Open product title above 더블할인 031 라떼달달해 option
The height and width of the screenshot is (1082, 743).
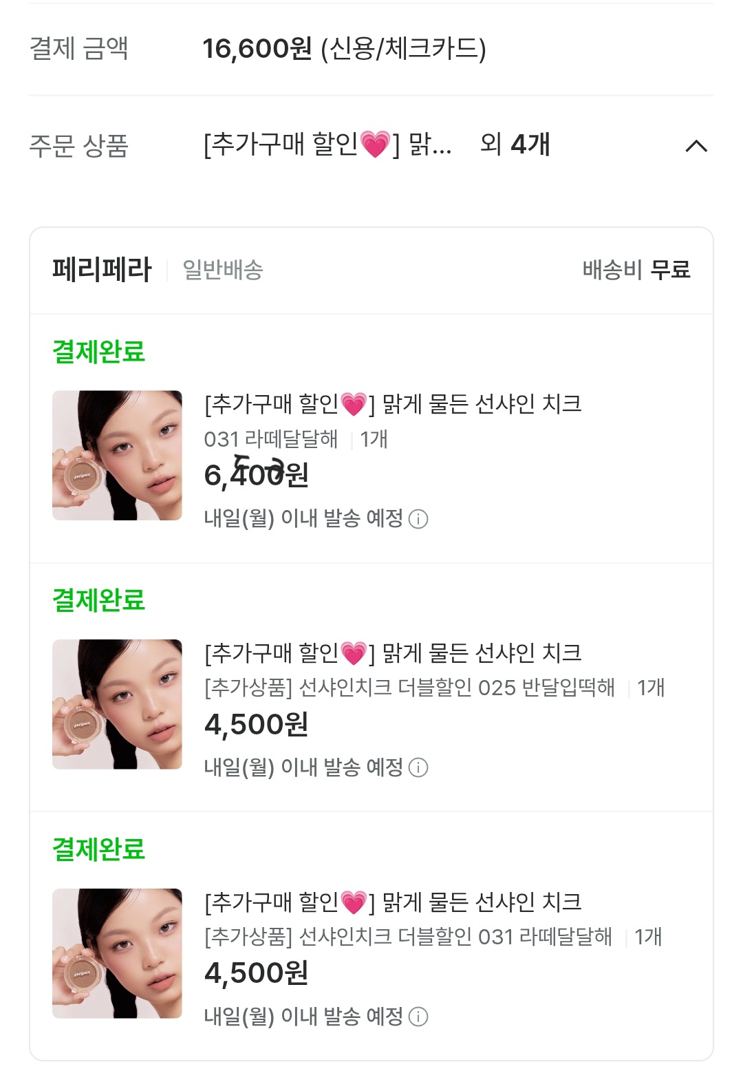click(x=393, y=902)
